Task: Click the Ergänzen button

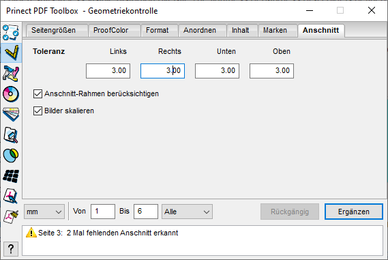Action: coord(354,212)
